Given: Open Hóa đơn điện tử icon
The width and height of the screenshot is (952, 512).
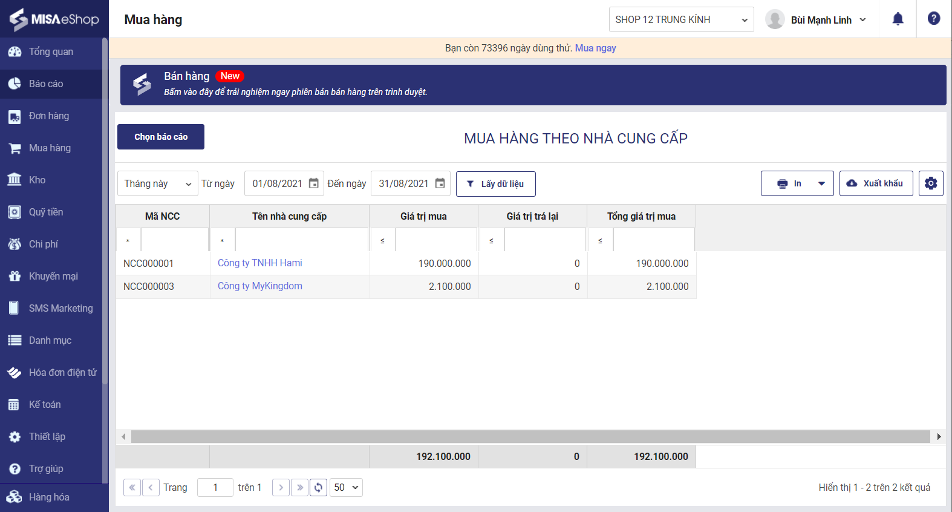Looking at the screenshot, I should click(x=15, y=373).
